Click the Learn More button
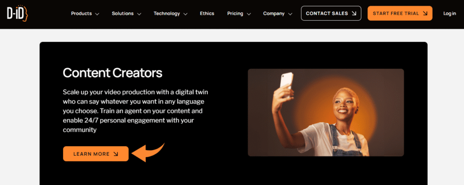 point(96,154)
